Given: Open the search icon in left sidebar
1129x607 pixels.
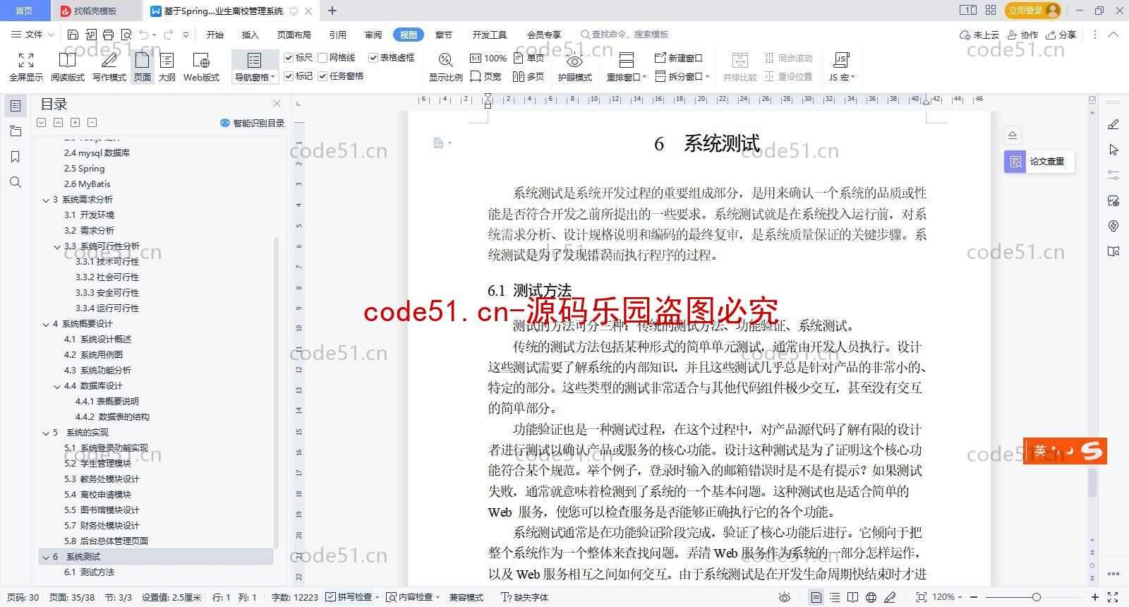Looking at the screenshot, I should 16,183.
